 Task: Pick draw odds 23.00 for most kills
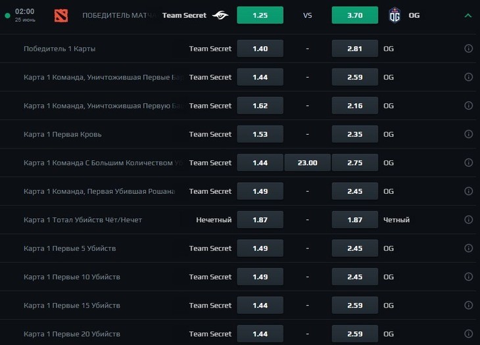coord(307,163)
